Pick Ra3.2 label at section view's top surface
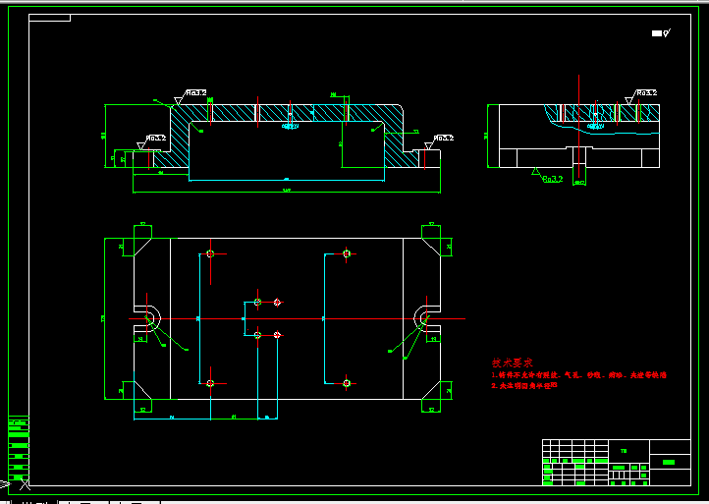The image size is (709, 504). 196,92
